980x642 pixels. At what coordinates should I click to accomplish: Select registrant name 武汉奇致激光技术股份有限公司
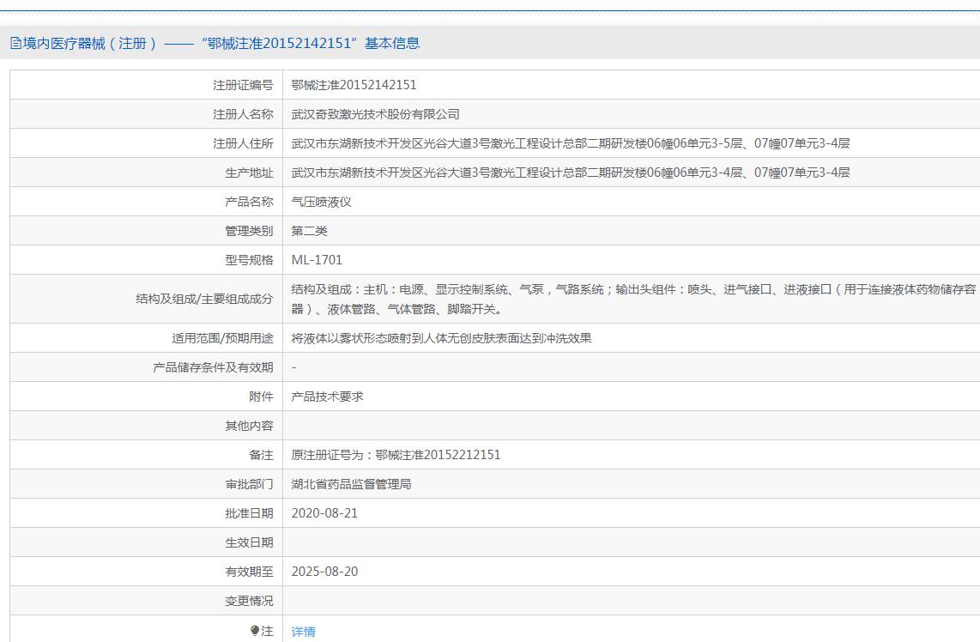pyautogui.click(x=376, y=114)
